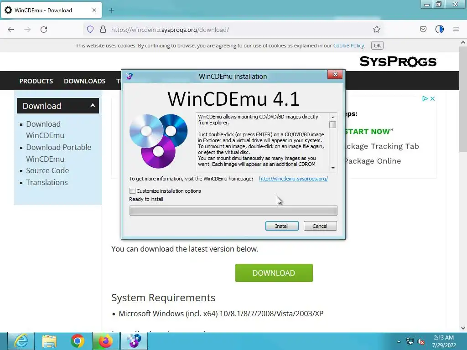Viewport: 467px width, 350px height.
Task: Click the 'WinCDEmu 4.1' installer heading
Action: point(233,99)
